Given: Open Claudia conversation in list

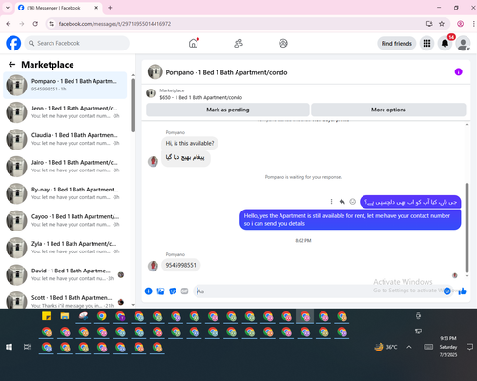Looking at the screenshot, I should point(65,139).
